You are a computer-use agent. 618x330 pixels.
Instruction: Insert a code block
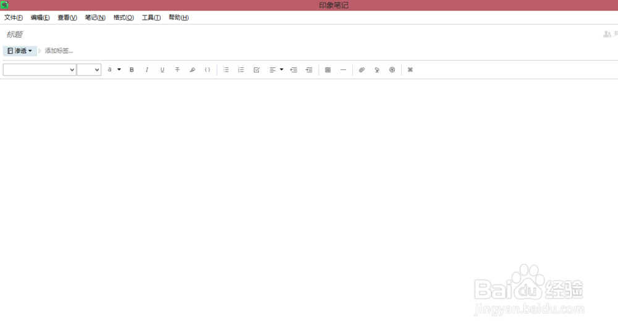207,70
